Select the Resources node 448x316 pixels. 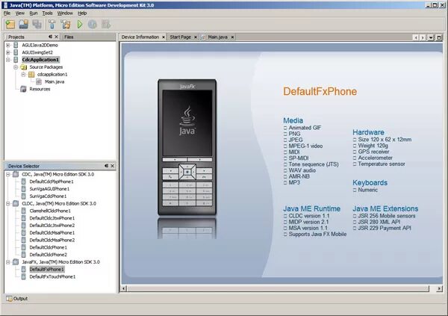click(x=40, y=89)
